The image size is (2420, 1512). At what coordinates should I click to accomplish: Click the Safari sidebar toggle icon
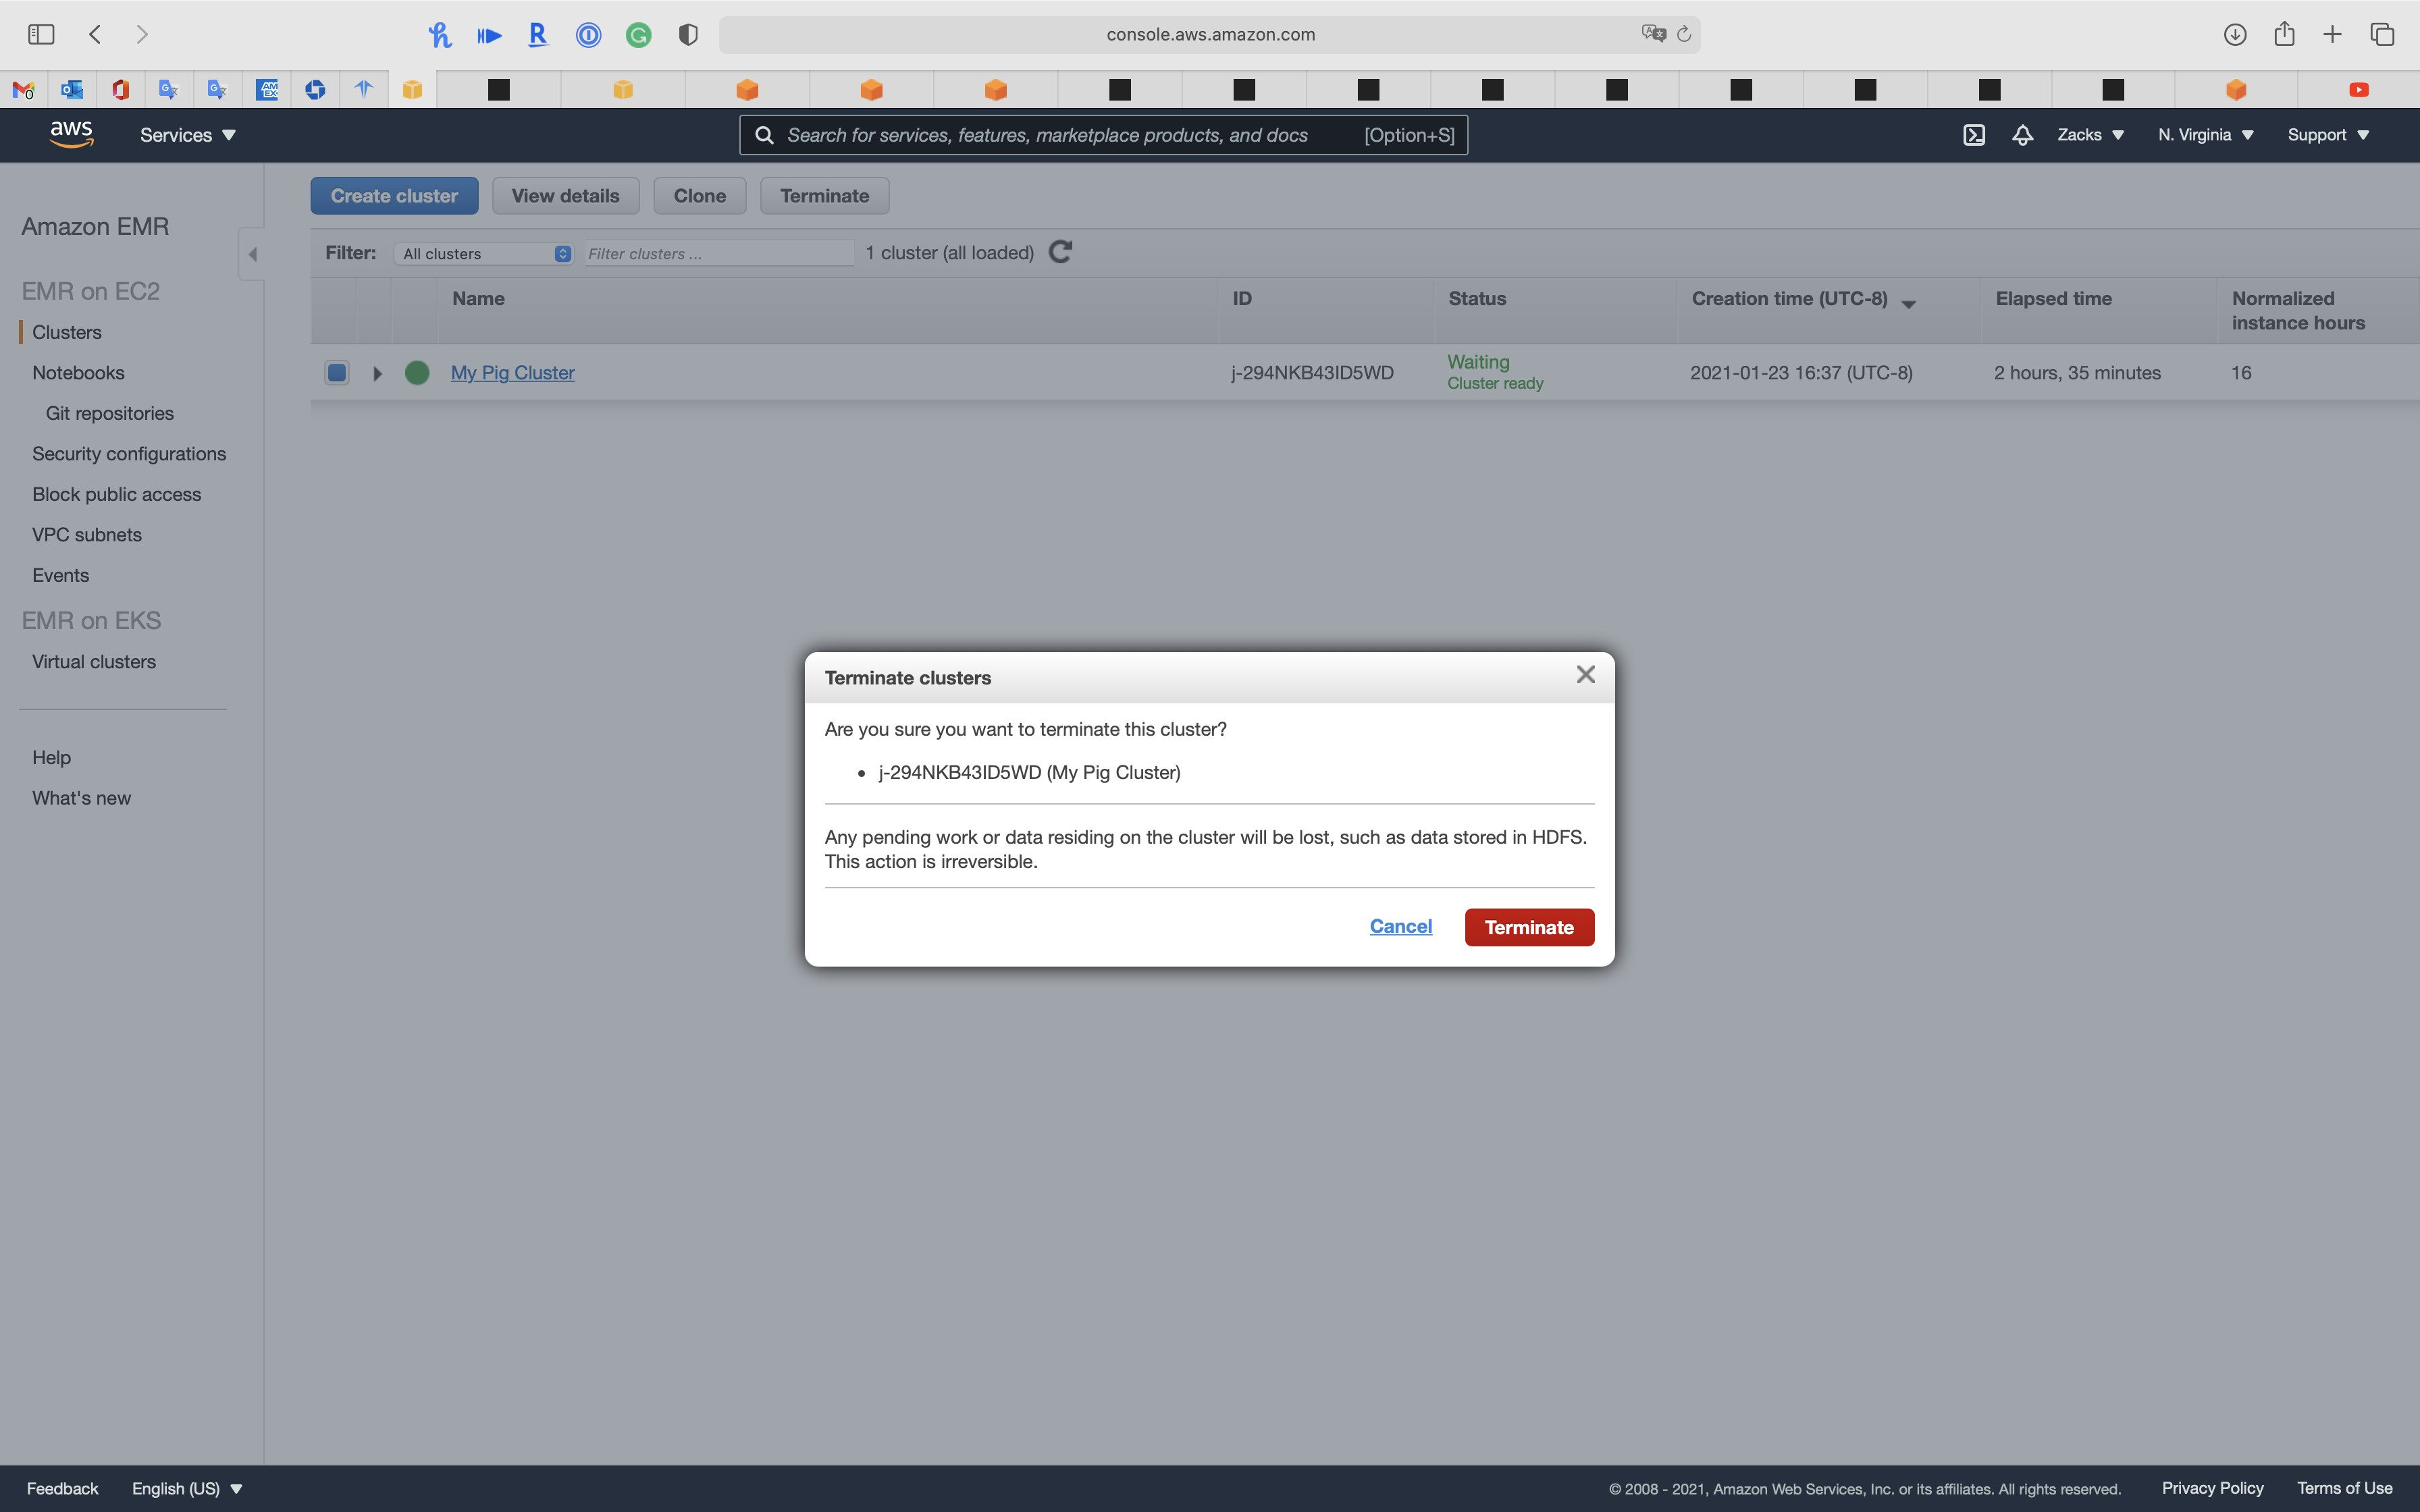(x=41, y=34)
